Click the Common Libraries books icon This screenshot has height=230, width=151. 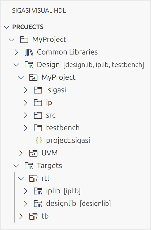tap(29, 52)
